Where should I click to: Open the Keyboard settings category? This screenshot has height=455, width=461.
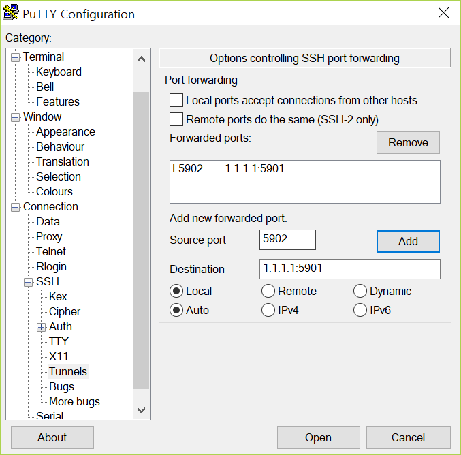pyautogui.click(x=59, y=72)
